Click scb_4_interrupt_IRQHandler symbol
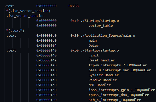The image size is (156, 102). point(115,100)
